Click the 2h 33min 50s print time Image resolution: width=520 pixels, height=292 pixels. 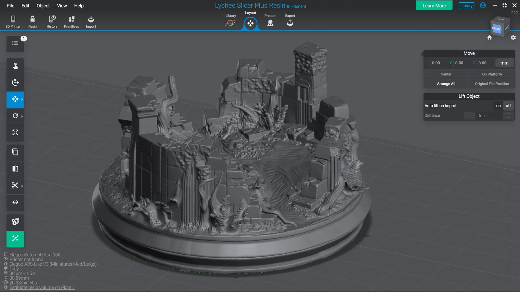(x=23, y=283)
